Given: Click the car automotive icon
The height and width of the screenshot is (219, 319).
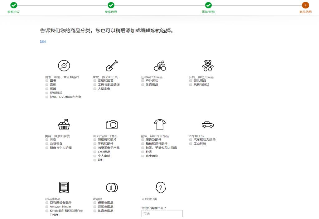Looking at the screenshot, I should pos(208,125).
